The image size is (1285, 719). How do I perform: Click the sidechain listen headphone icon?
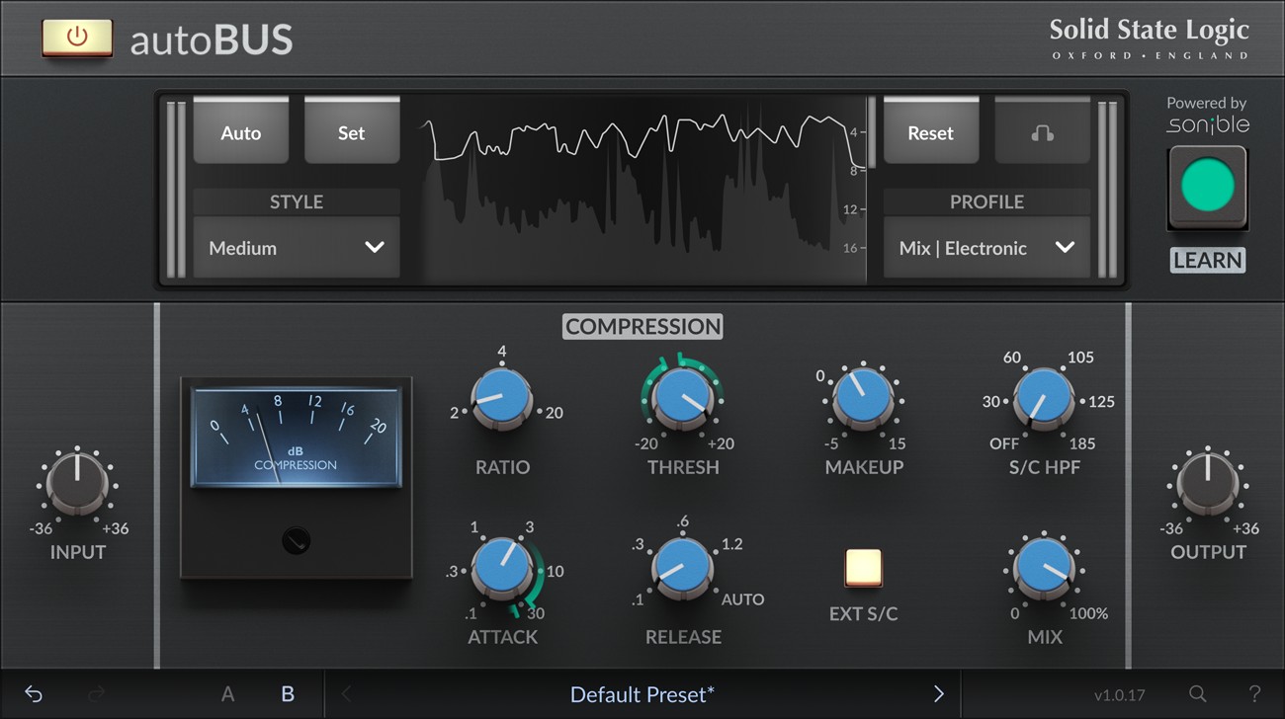pyautogui.click(x=1044, y=131)
